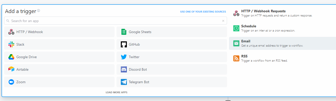This screenshot has width=336, height=101.
Task: Click the orange RSS feed icon
Action: pyautogui.click(x=236, y=58)
